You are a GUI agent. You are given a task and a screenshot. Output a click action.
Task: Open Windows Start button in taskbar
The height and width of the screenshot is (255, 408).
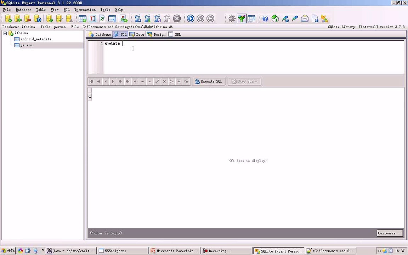pyautogui.click(x=8, y=251)
